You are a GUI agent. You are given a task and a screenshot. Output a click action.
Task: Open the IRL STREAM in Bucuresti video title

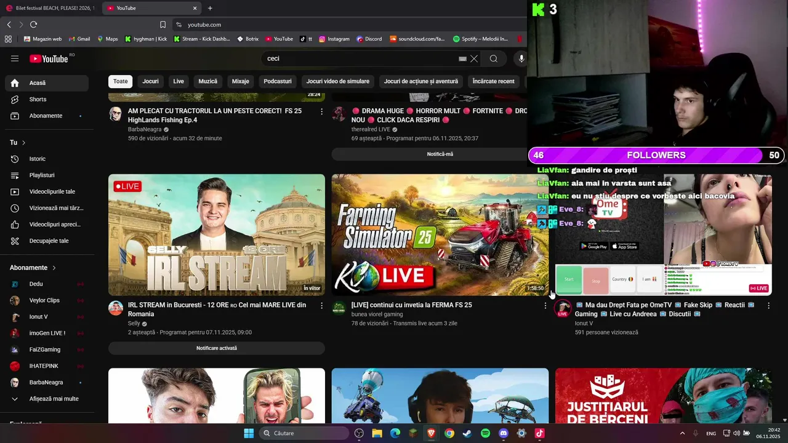[217, 309]
